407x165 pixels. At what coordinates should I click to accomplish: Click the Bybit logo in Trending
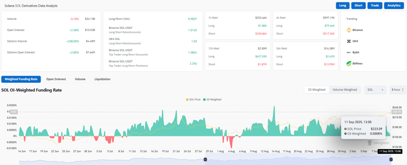pyautogui.click(x=349, y=52)
